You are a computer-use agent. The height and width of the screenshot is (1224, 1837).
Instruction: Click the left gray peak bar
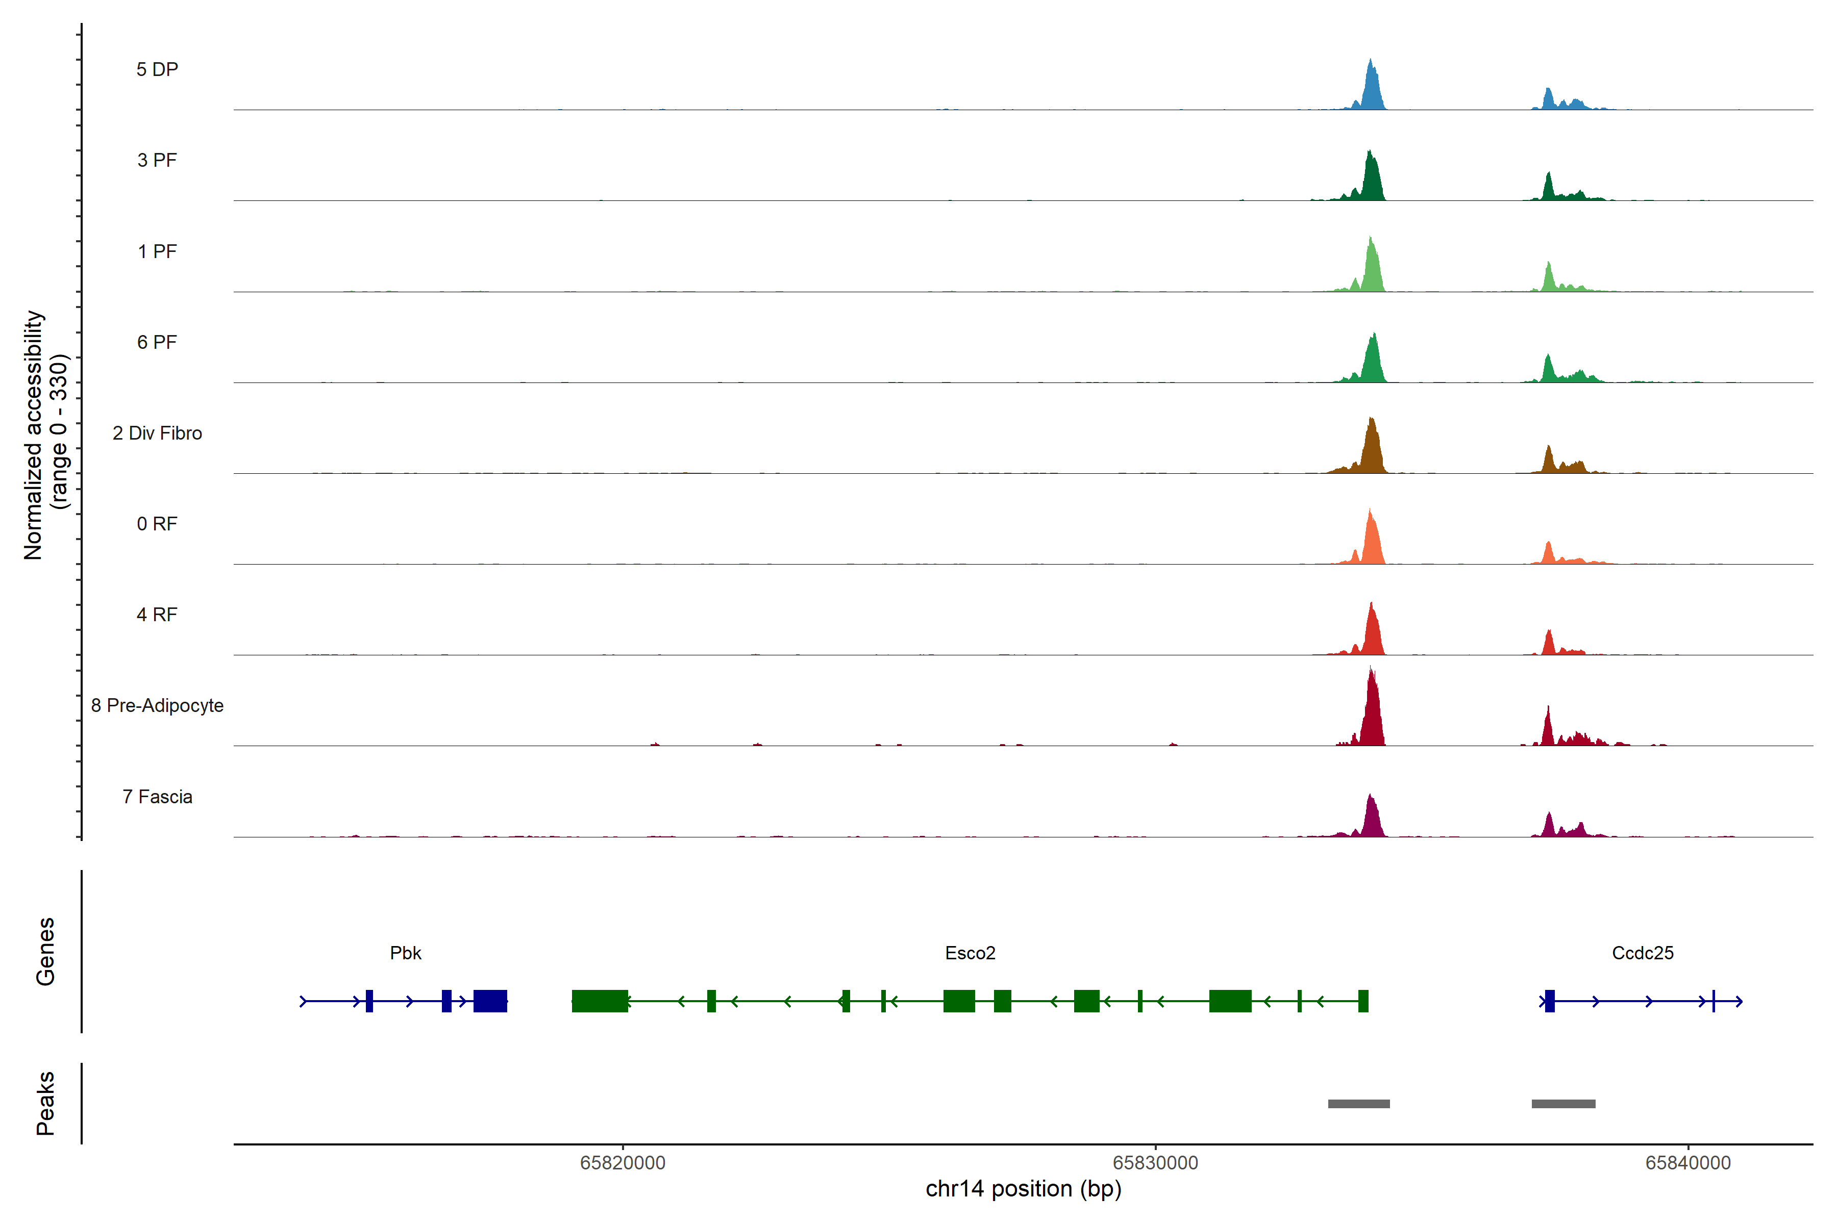(x=1359, y=1104)
